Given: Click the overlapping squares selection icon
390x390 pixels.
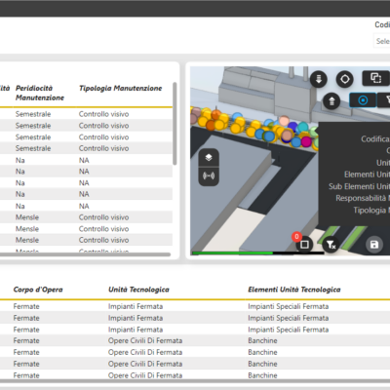Looking at the screenshot, I should [x=376, y=78].
